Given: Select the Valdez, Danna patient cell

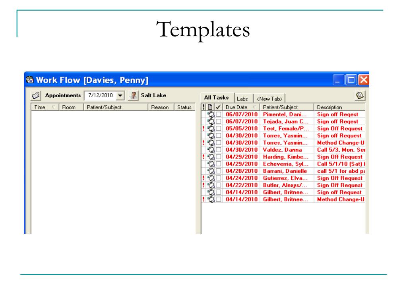Looking at the screenshot, I should point(287,150).
